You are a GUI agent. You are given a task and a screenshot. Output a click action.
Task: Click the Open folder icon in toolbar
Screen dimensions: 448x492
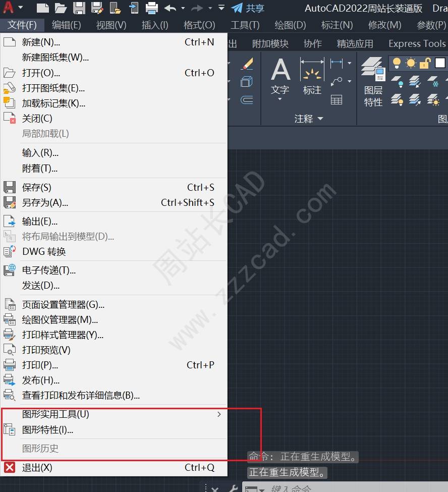click(61, 8)
